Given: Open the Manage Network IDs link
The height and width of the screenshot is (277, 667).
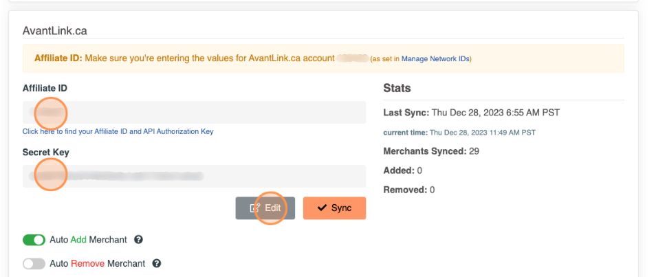Looking at the screenshot, I should 435,59.
